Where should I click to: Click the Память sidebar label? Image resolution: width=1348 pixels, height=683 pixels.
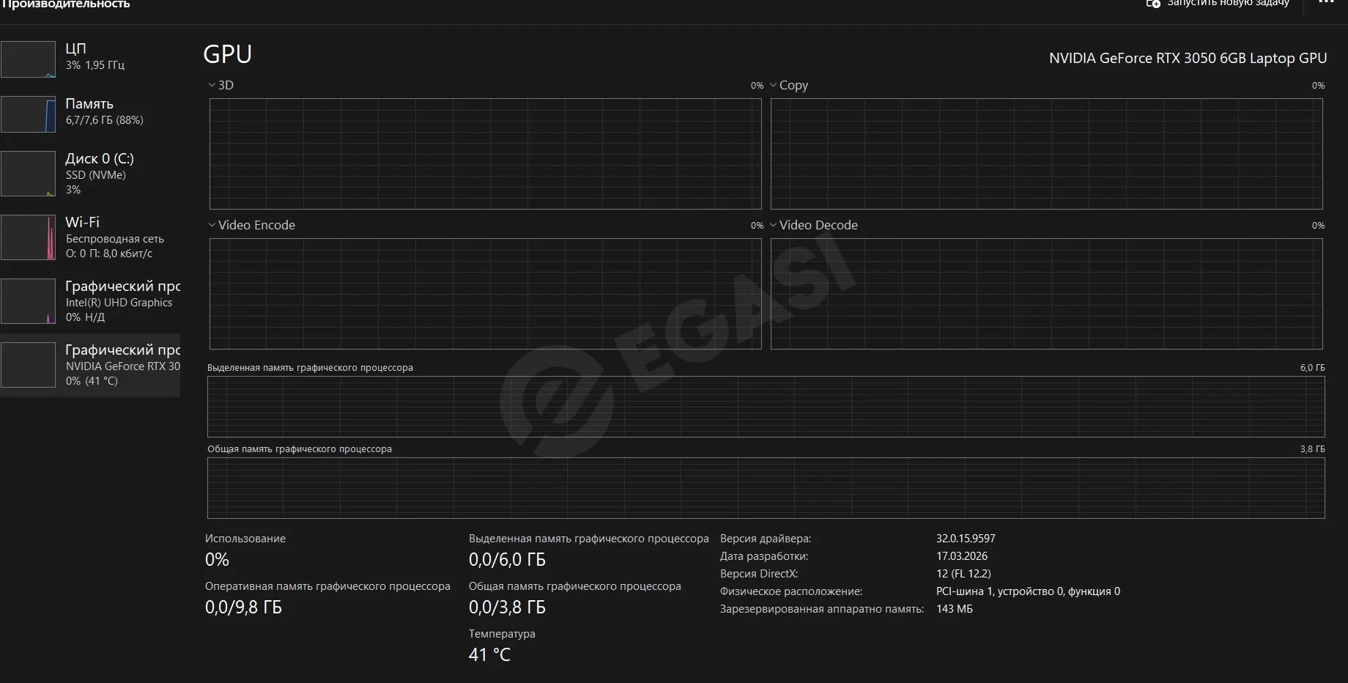click(89, 103)
